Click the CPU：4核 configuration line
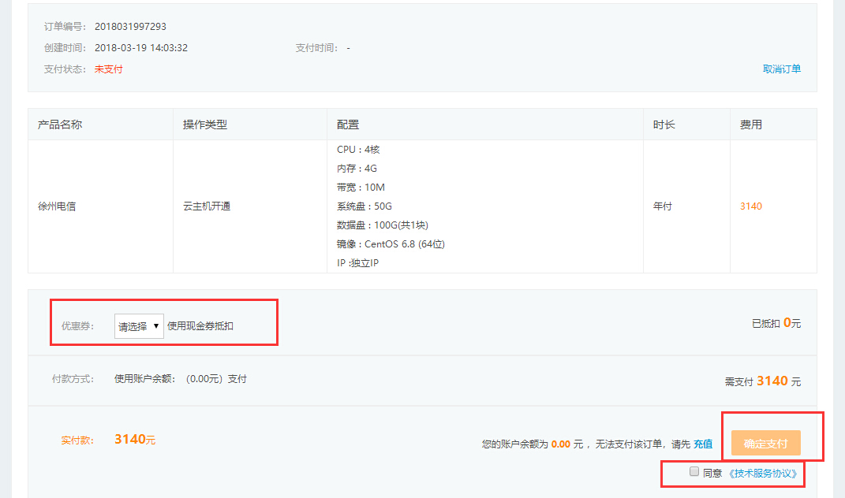845x498 pixels. pyautogui.click(x=358, y=150)
